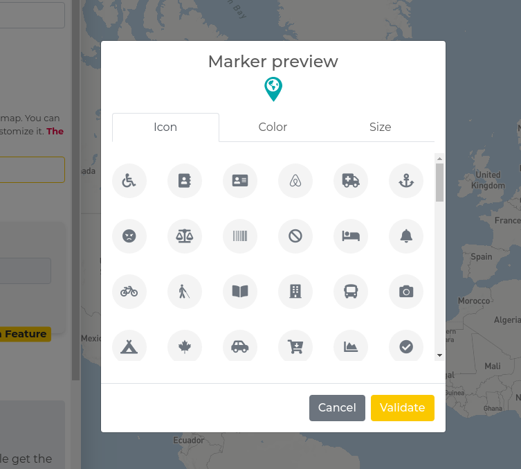Open the Size tab

click(380, 127)
